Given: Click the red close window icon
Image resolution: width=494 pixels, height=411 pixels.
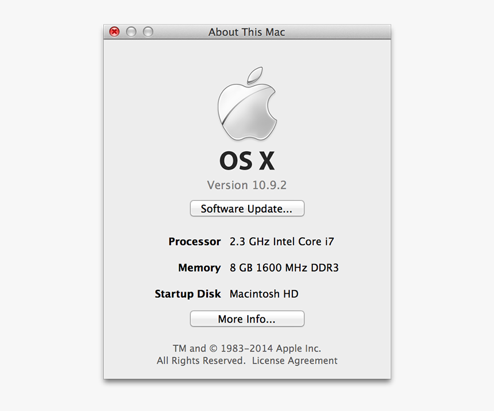Looking at the screenshot, I should pyautogui.click(x=114, y=32).
